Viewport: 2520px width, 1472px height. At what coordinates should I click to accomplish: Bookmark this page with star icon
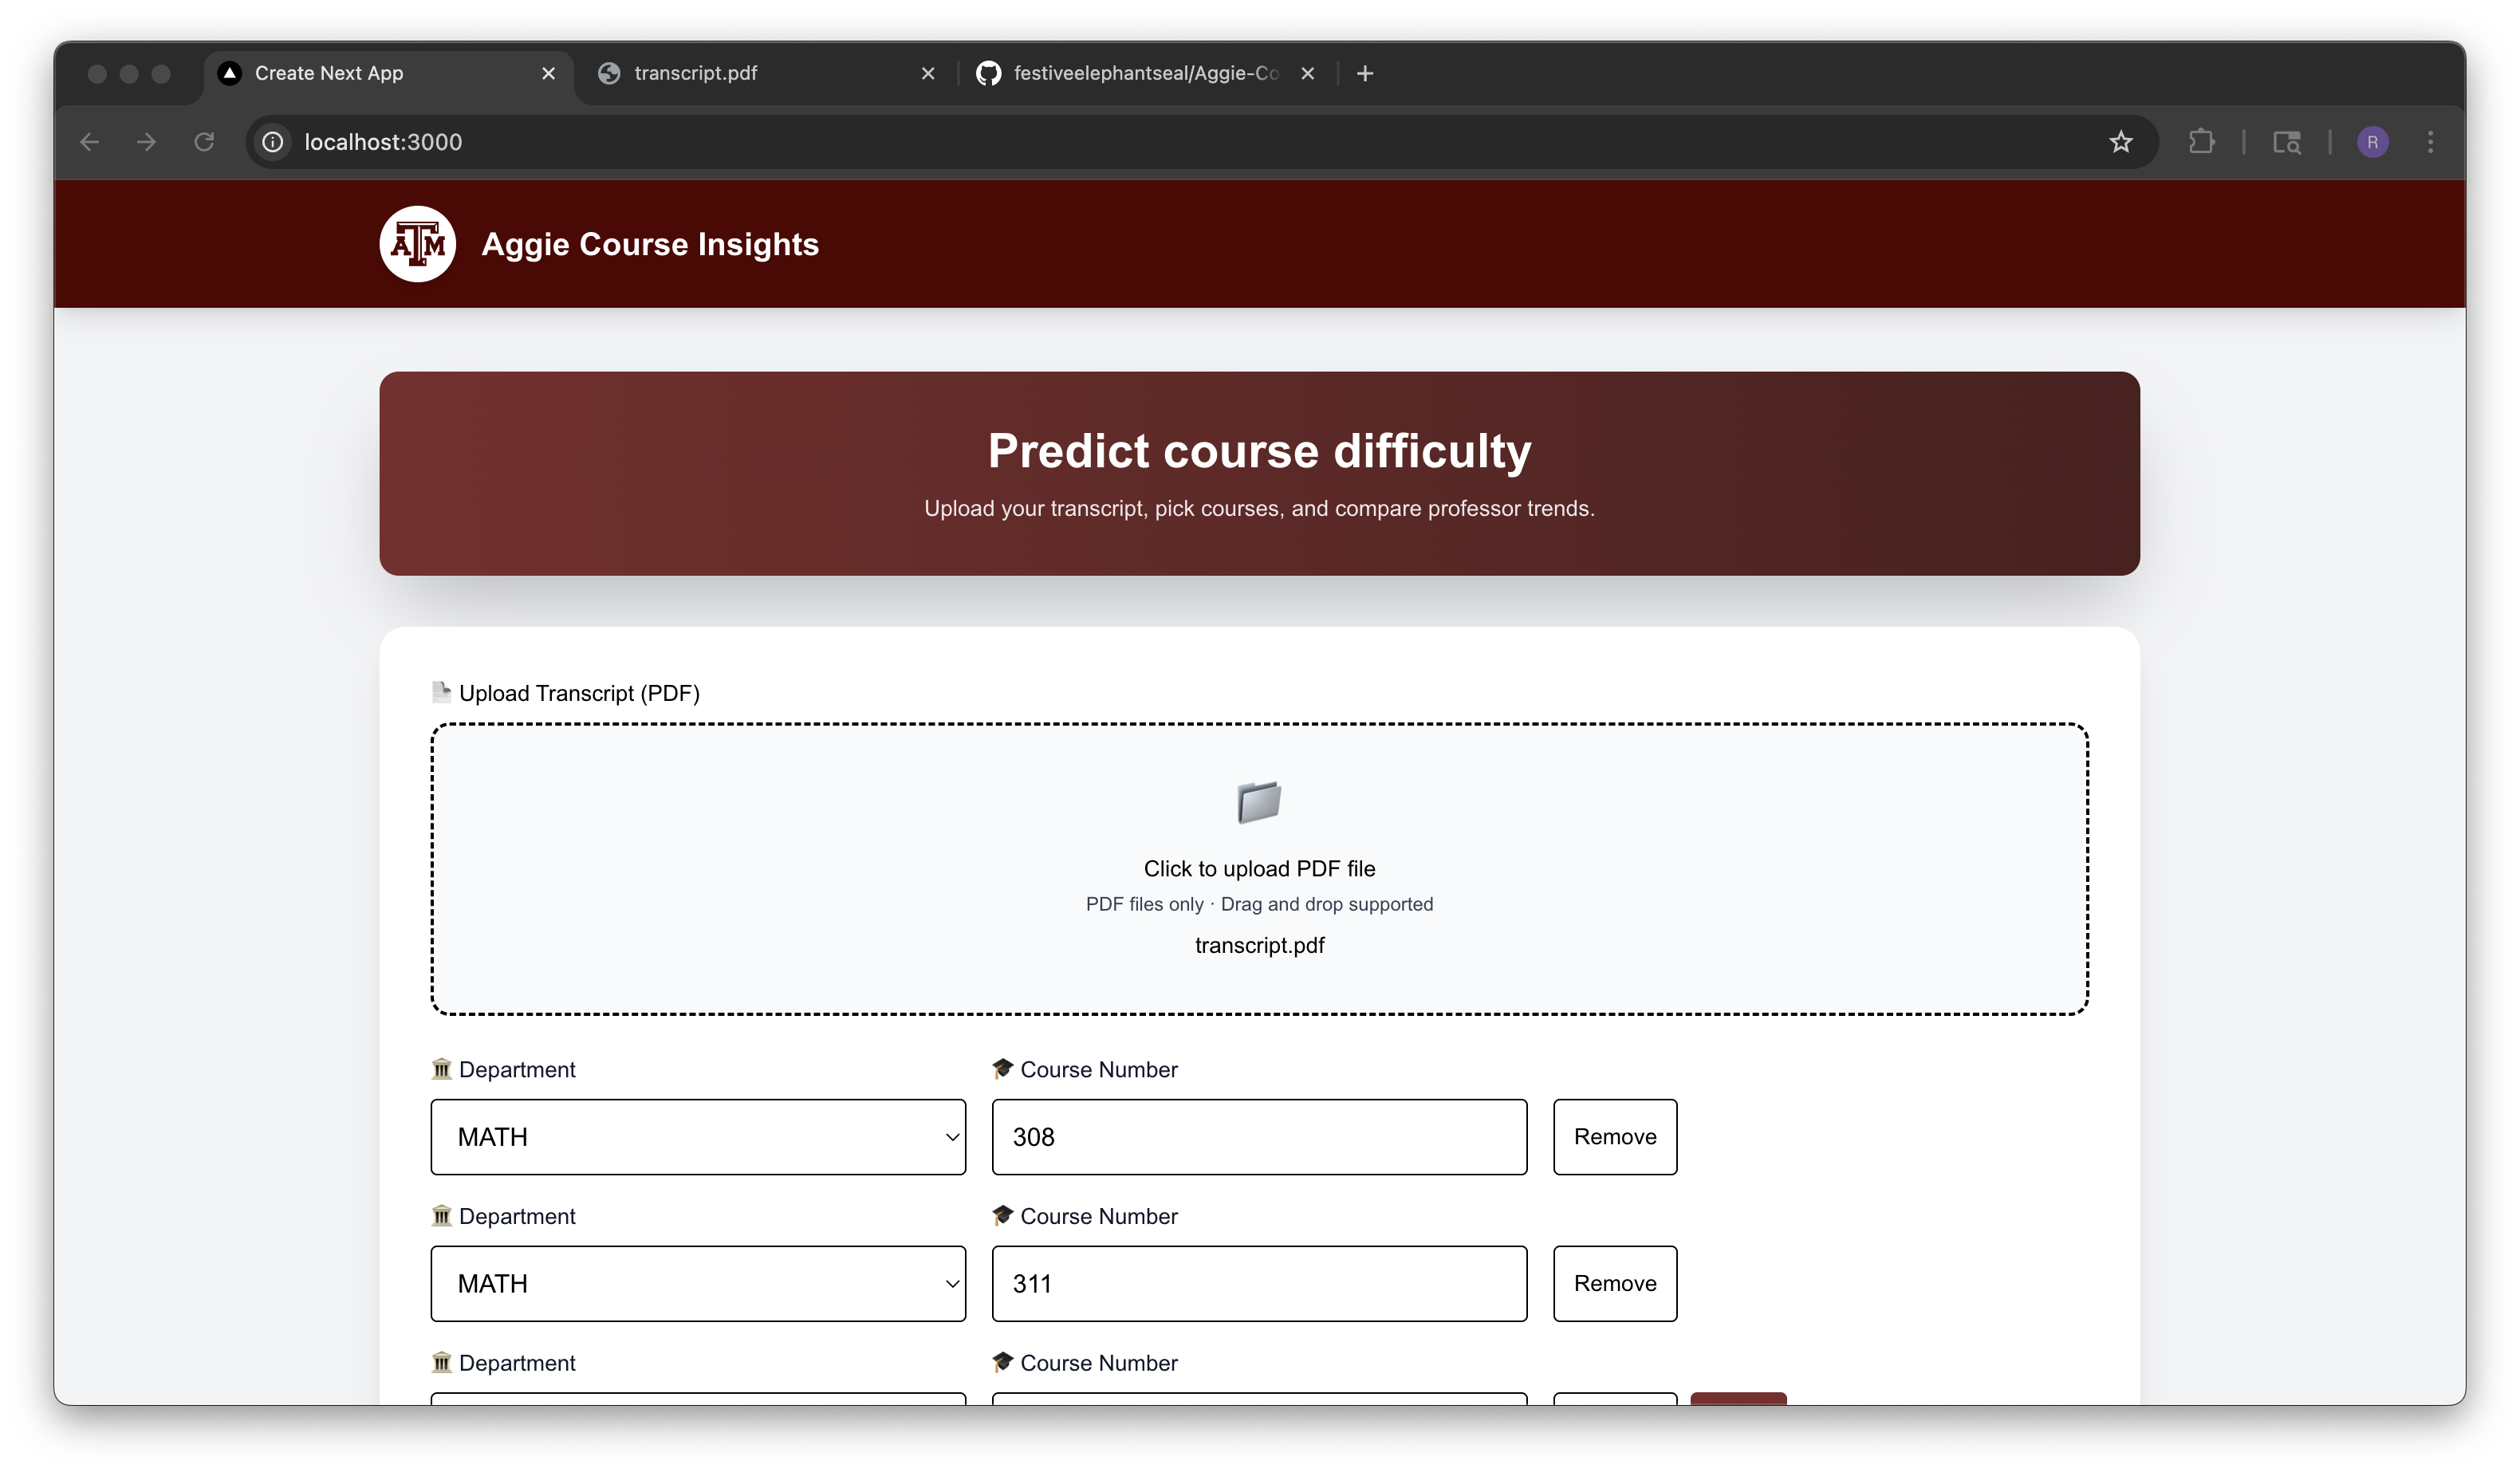2120,142
